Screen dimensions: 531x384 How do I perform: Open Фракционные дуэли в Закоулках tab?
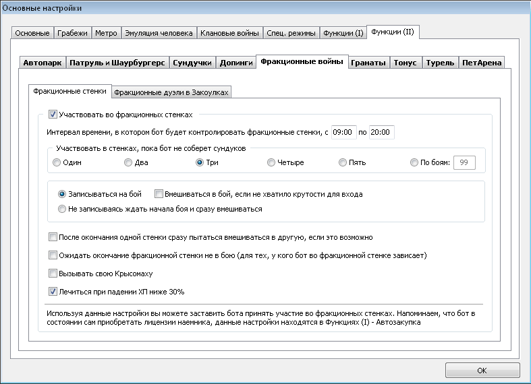tap(171, 92)
